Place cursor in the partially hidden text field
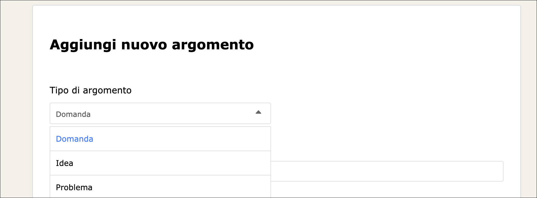 [387, 171]
